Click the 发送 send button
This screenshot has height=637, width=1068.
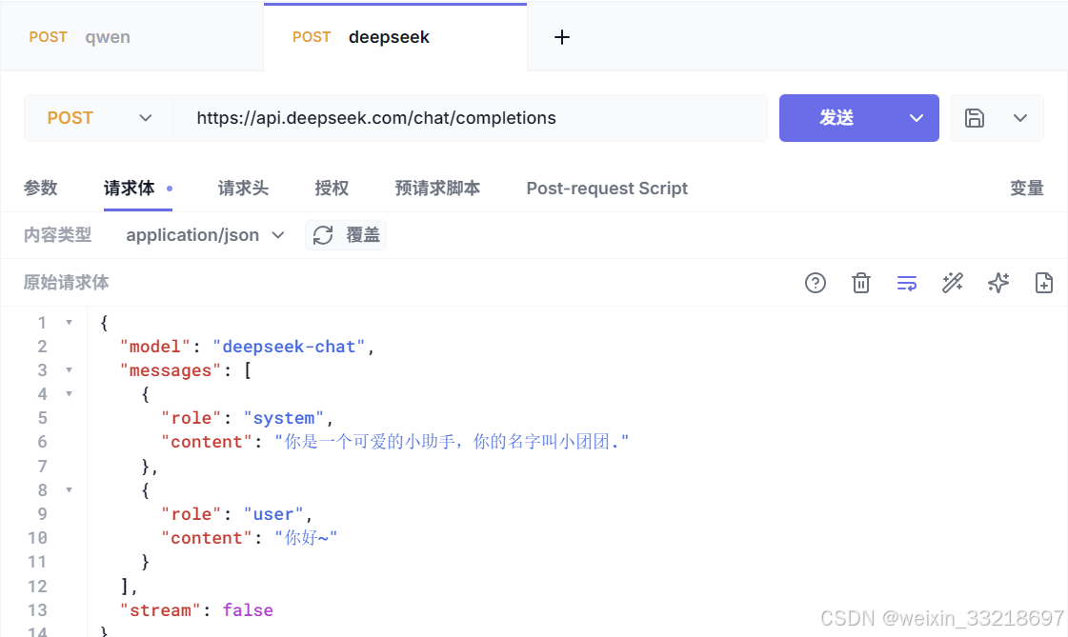[x=836, y=118]
